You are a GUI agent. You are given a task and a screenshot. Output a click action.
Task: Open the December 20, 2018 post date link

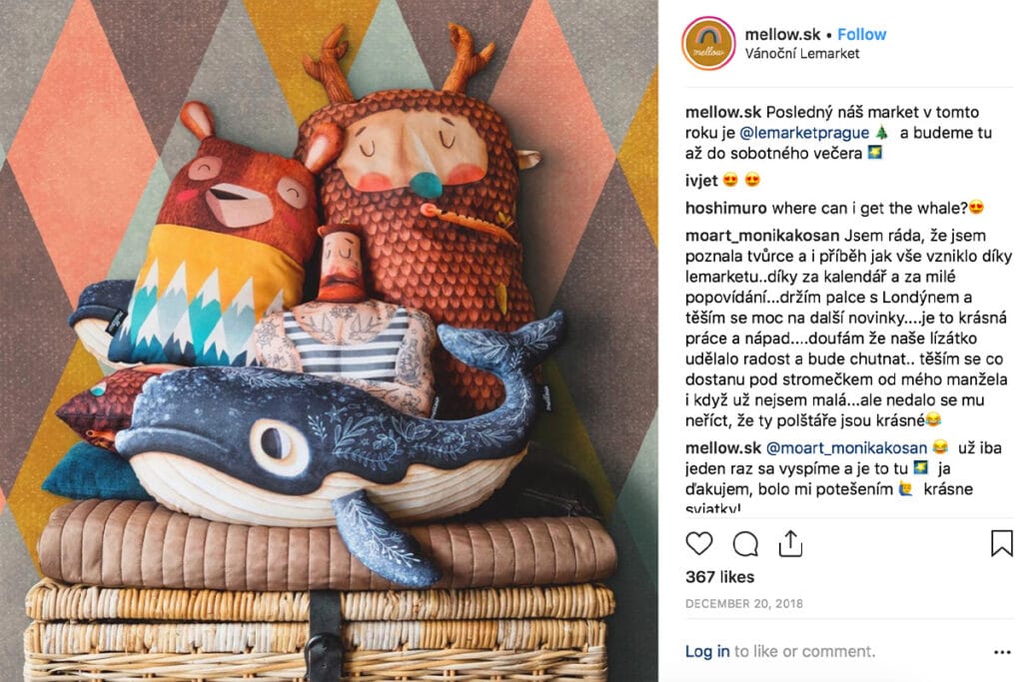tap(743, 604)
